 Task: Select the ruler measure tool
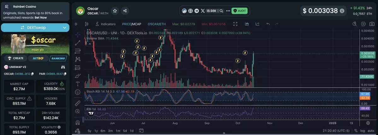[x=78, y=103]
